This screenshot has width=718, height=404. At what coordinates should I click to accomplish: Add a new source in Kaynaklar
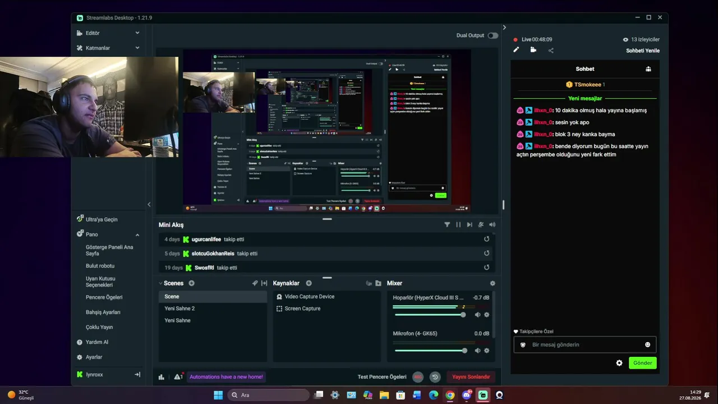(309, 283)
